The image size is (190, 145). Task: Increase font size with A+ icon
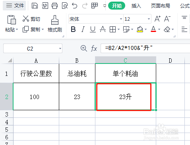[157, 19]
